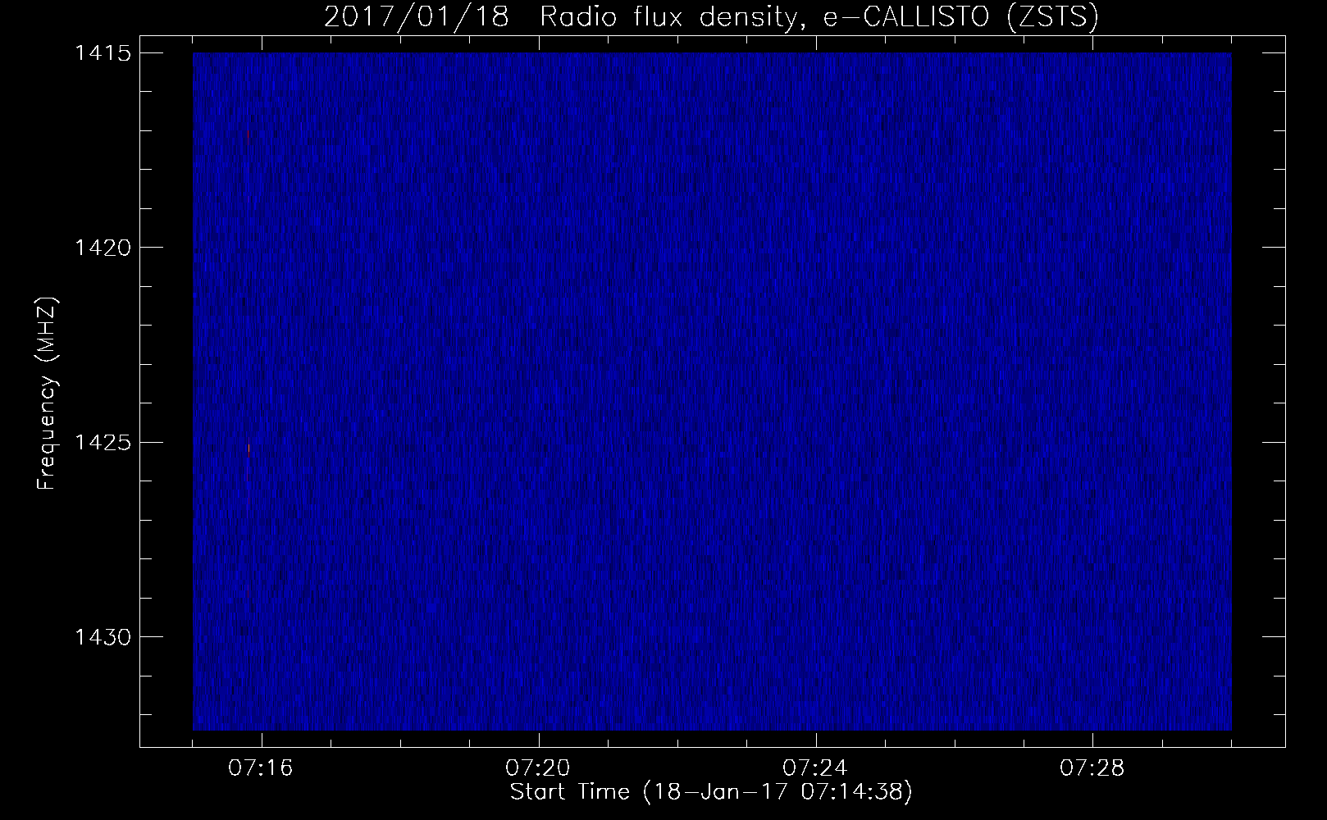Click the 07:20 time tick label
The width and height of the screenshot is (1327, 820).
[538, 768]
